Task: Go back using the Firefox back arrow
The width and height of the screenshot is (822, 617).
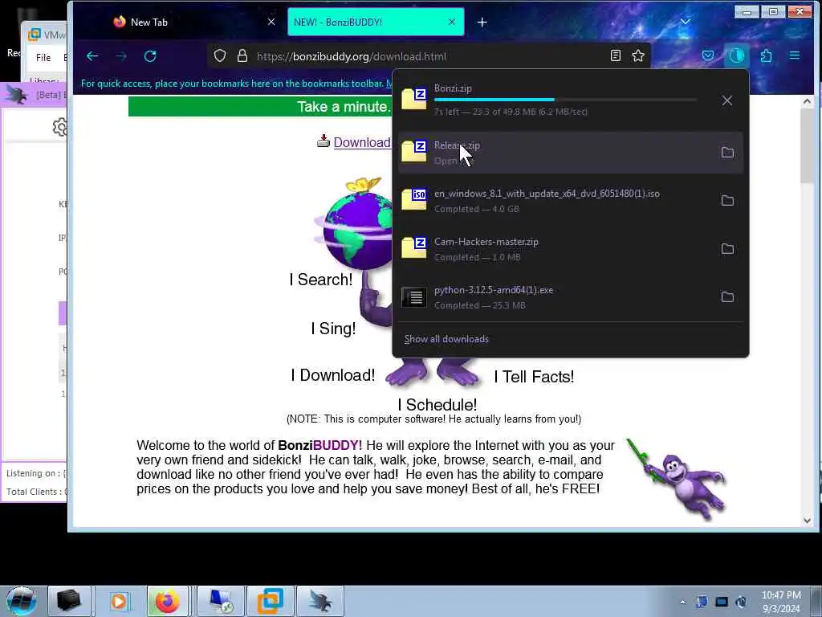Action: [92, 56]
